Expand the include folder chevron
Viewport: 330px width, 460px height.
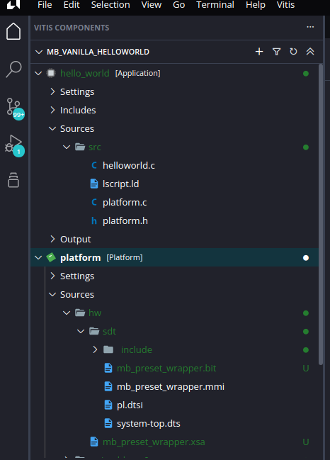(96, 349)
